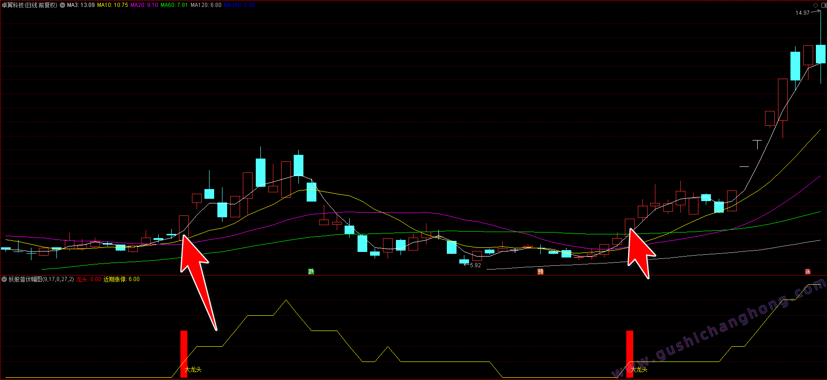The image size is (827, 380).
Task: Click the first red 大龙头 signal bar
Action: 184,354
